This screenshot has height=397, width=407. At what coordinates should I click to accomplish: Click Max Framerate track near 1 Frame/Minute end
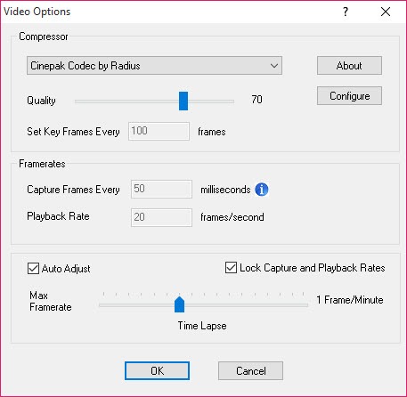click(301, 304)
